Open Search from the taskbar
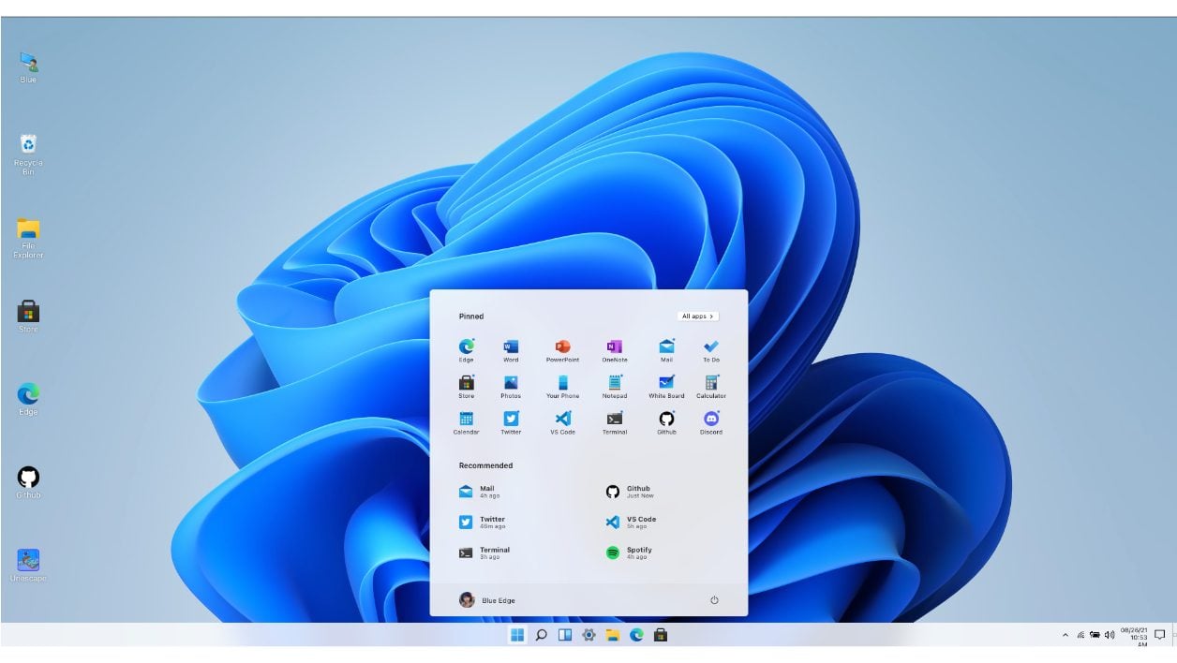 tap(541, 635)
